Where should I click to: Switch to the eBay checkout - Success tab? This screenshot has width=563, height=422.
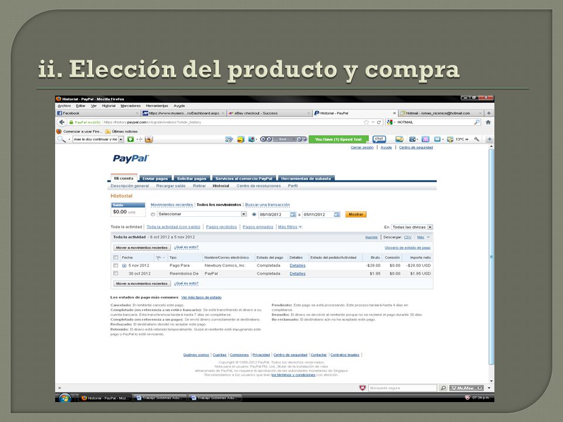pyautogui.click(x=269, y=113)
